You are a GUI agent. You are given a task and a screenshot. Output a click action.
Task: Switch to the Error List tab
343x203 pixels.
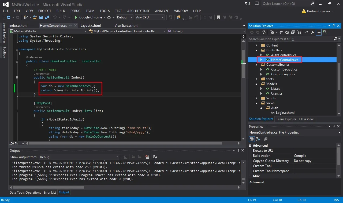coord(50,193)
